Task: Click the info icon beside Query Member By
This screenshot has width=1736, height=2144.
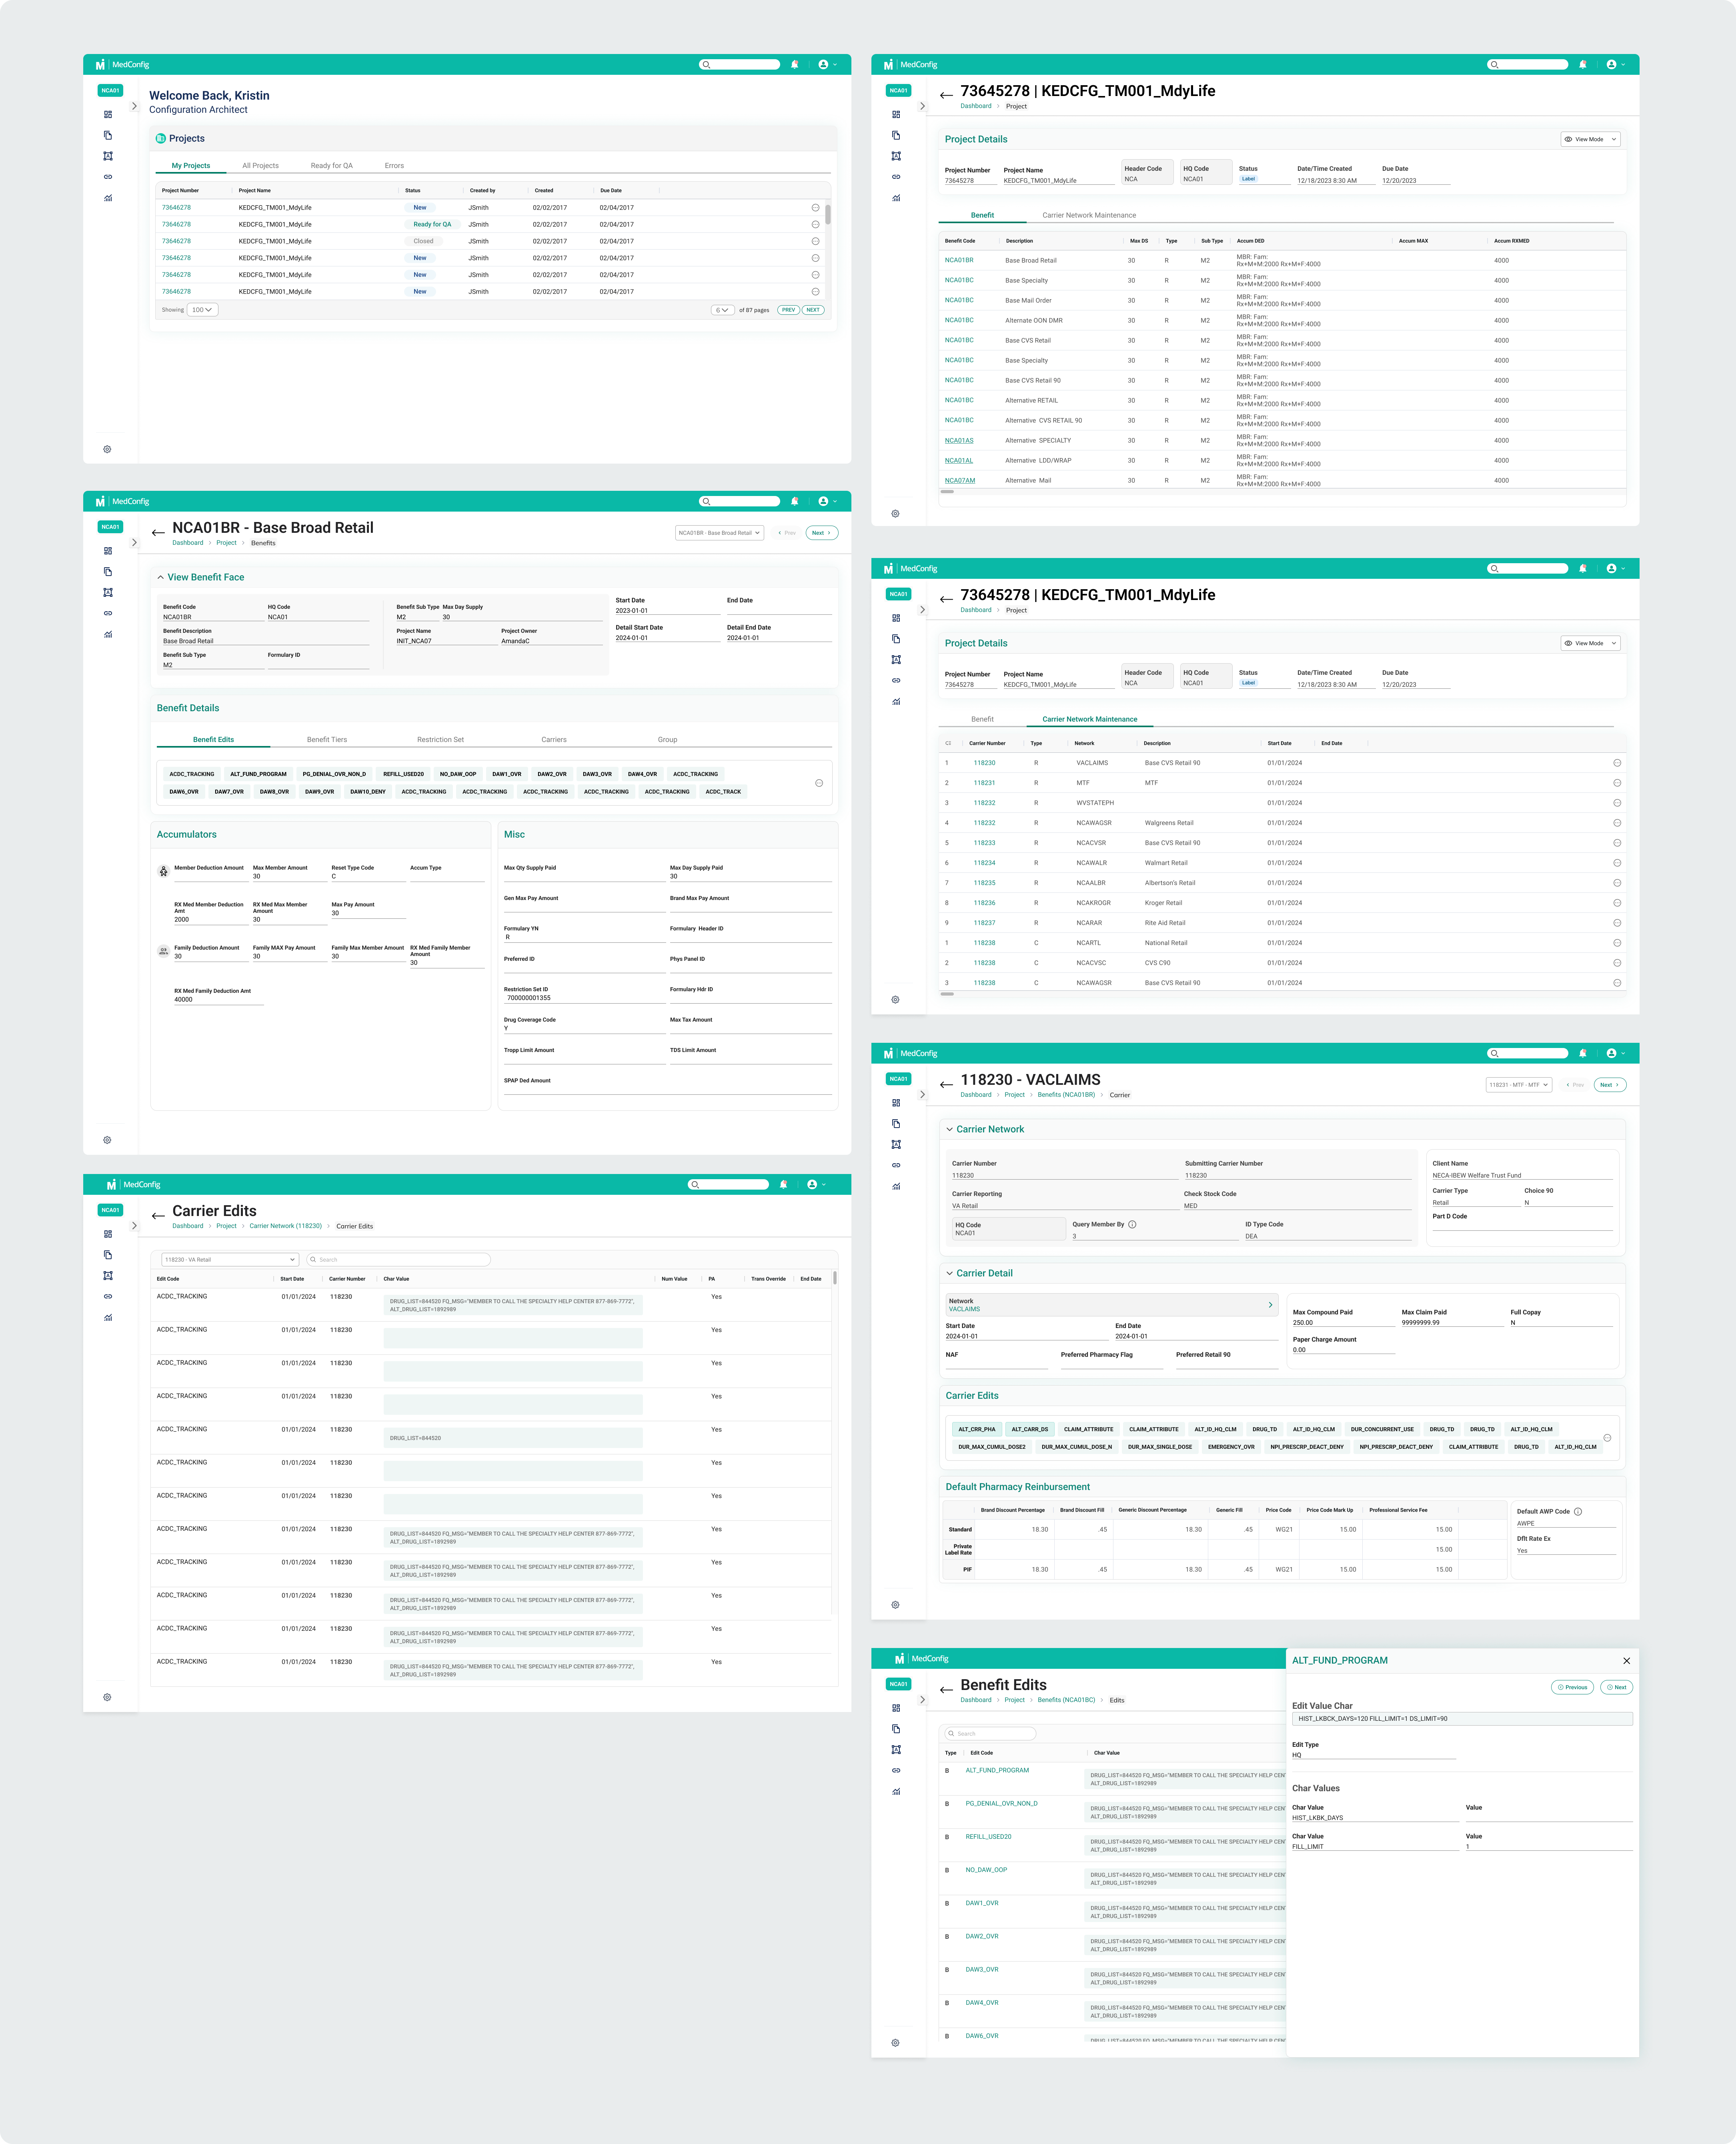Action: pos(1132,1224)
